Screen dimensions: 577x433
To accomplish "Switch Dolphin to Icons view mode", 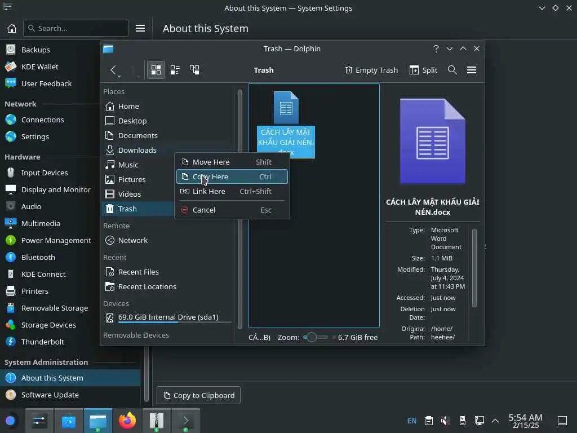I will [156, 70].
